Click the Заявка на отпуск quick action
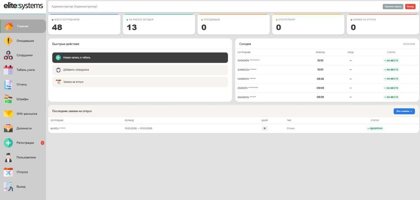This screenshot has width=420, height=200. pos(140,82)
